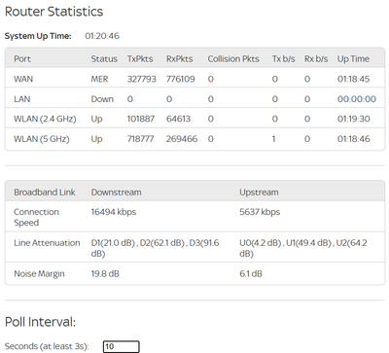The height and width of the screenshot is (353, 389).
Task: Select LAN up time 00:00:00
Action: coord(357,99)
